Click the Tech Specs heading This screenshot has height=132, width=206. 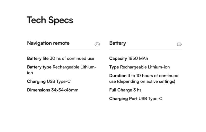[50, 20]
